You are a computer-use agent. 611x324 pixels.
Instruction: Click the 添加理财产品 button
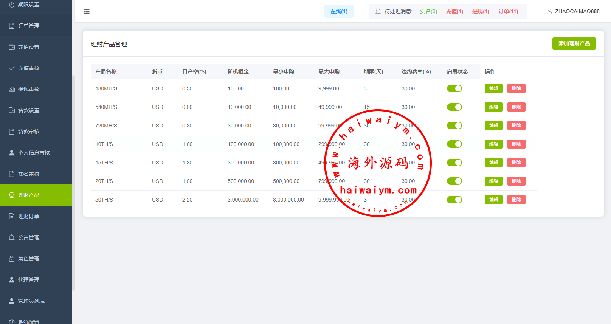[x=574, y=43]
